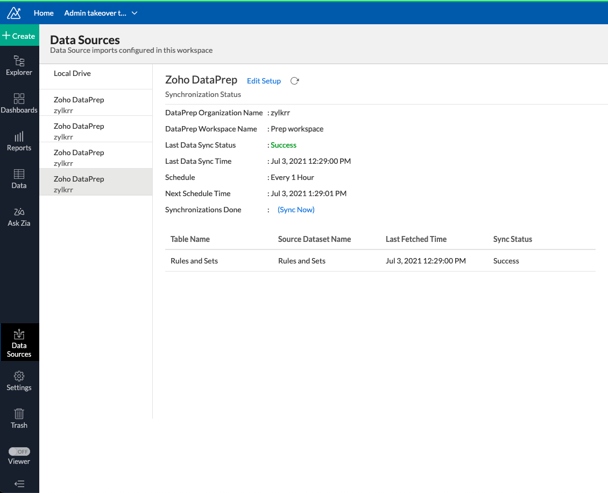Click the refresh icon beside Edit Setup
Image resolution: width=608 pixels, height=493 pixels.
pos(294,81)
